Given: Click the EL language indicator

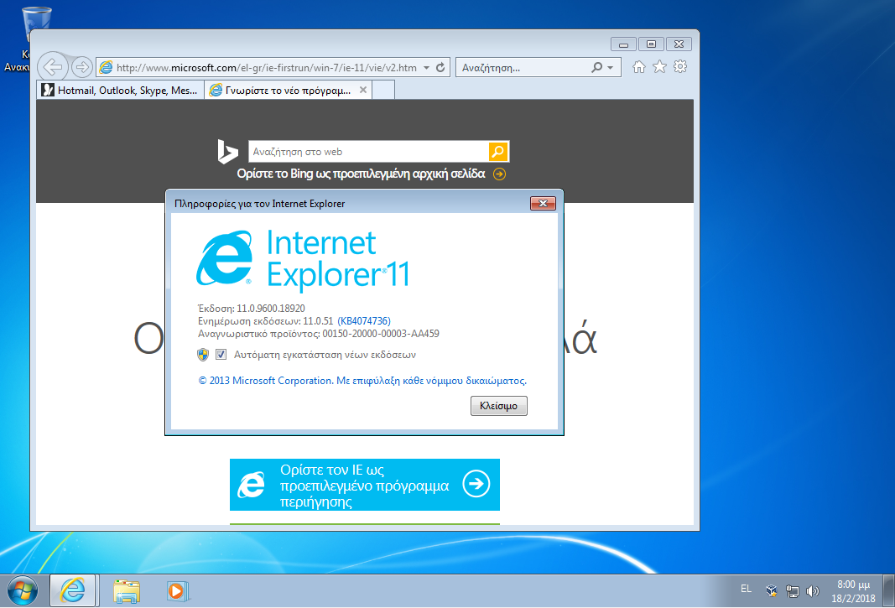Looking at the screenshot, I should (x=746, y=590).
